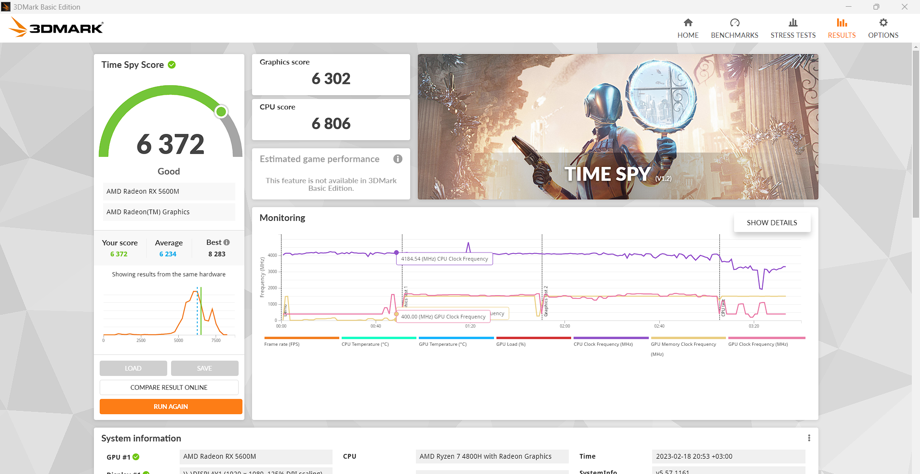Screen dimensions: 920x474
Task: Click the CPU Clock Frequency data point on chart
Action: (396, 252)
